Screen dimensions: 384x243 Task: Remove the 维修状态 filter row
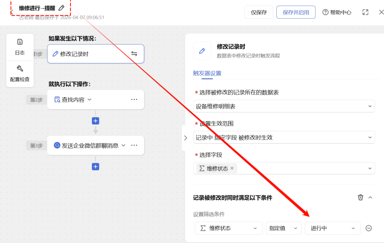click(x=369, y=228)
